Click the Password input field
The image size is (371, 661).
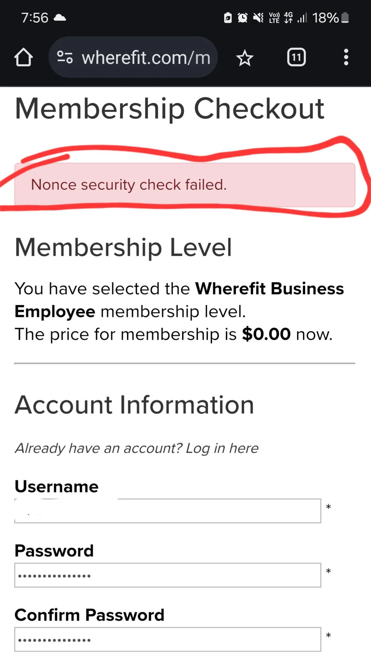pyautogui.click(x=168, y=575)
